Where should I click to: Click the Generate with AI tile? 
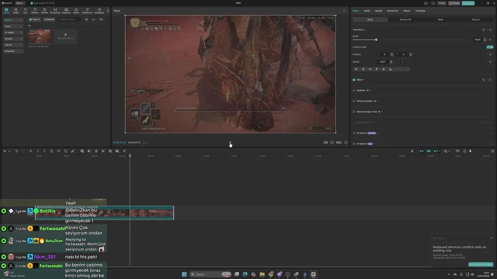pyautogui.click(x=65, y=36)
